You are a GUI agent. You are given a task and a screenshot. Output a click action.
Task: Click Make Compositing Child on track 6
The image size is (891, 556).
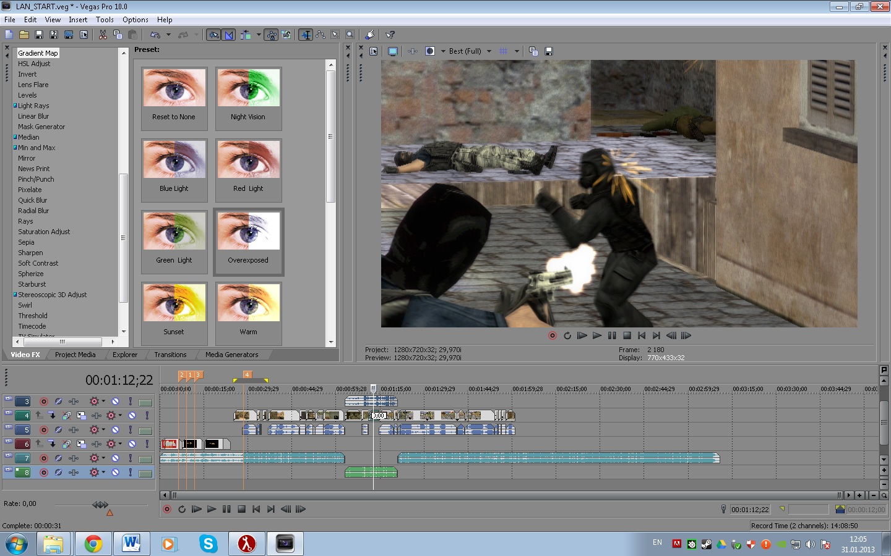(x=52, y=444)
